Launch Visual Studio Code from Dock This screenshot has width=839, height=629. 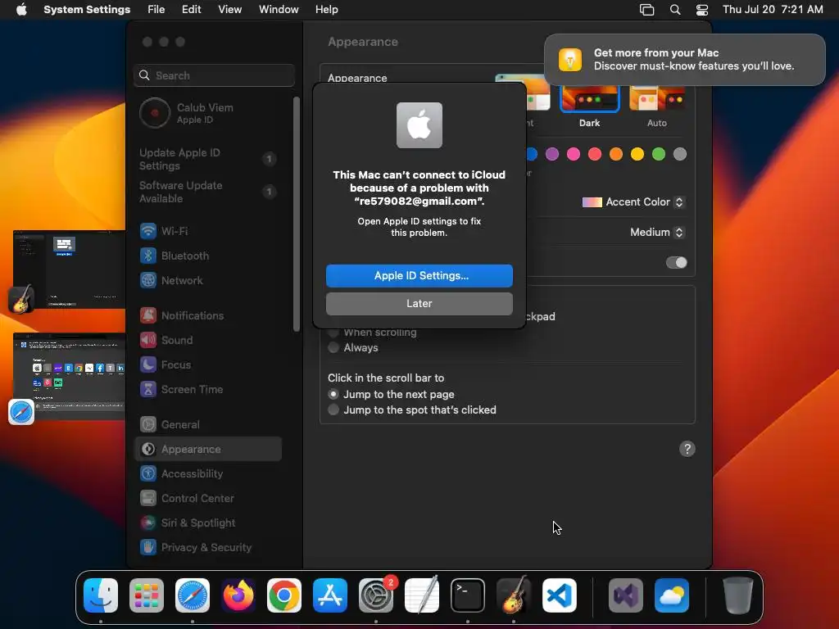pyautogui.click(x=559, y=595)
